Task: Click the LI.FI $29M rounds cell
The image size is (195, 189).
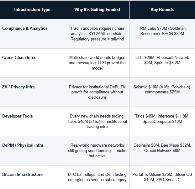Action: pos(162,60)
